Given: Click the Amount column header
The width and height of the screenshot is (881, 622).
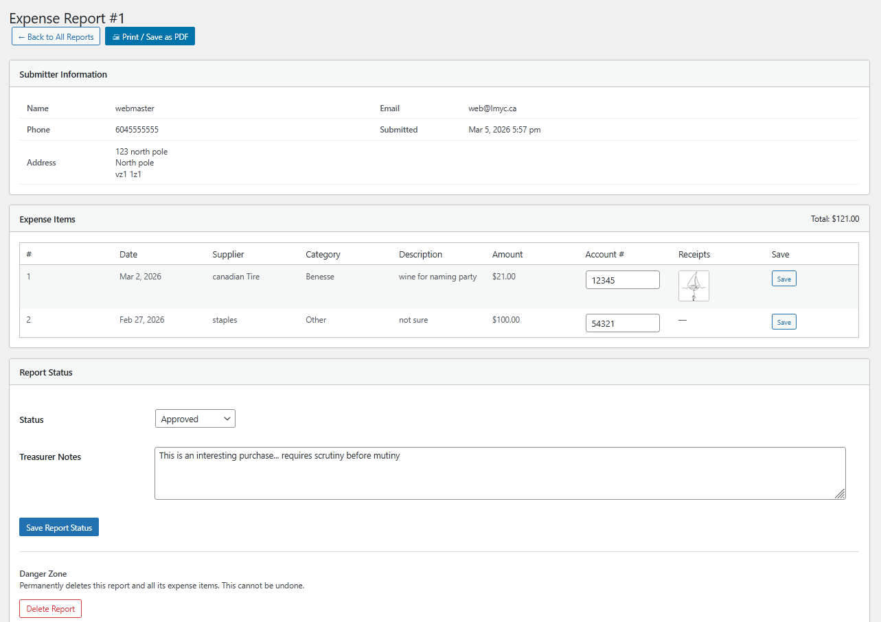Looking at the screenshot, I should (507, 255).
